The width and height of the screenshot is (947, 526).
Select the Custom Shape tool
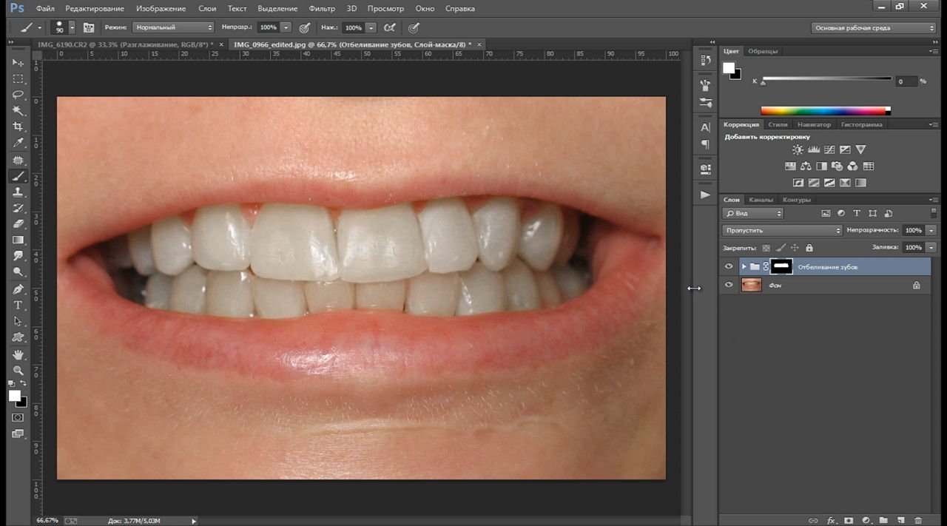click(18, 337)
